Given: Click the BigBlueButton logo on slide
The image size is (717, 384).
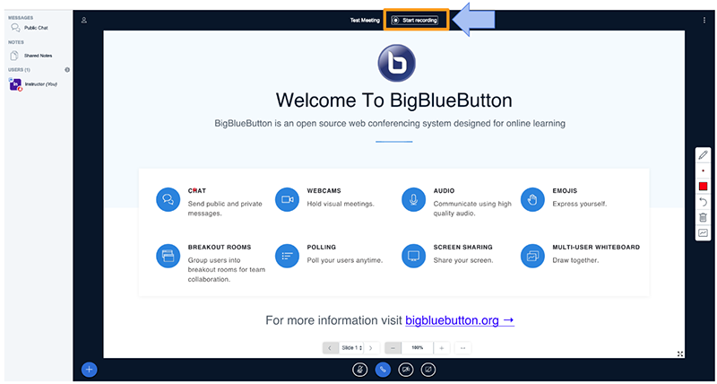Looking at the screenshot, I should click(x=396, y=63).
